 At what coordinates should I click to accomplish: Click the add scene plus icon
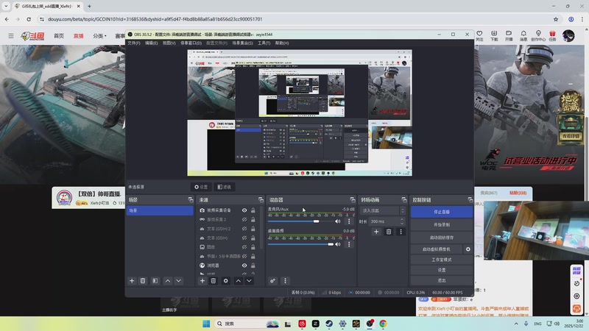132,281
